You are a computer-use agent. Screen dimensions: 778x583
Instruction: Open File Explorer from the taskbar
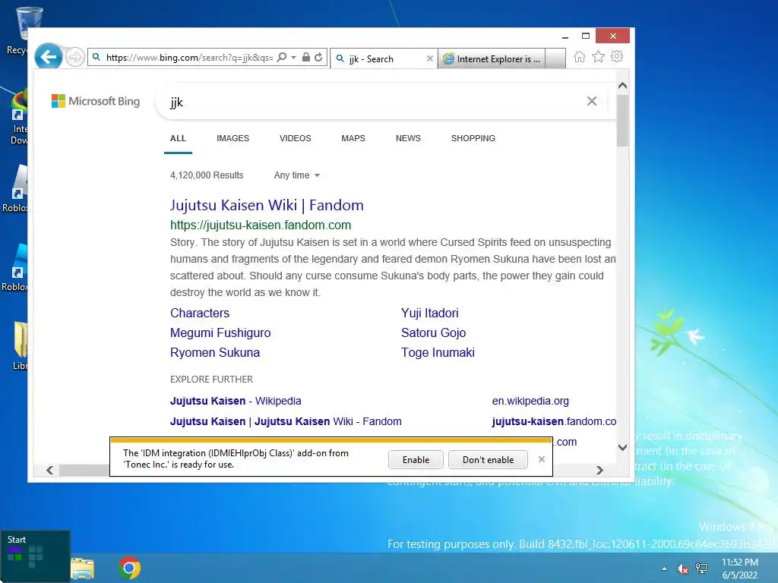pyautogui.click(x=82, y=569)
